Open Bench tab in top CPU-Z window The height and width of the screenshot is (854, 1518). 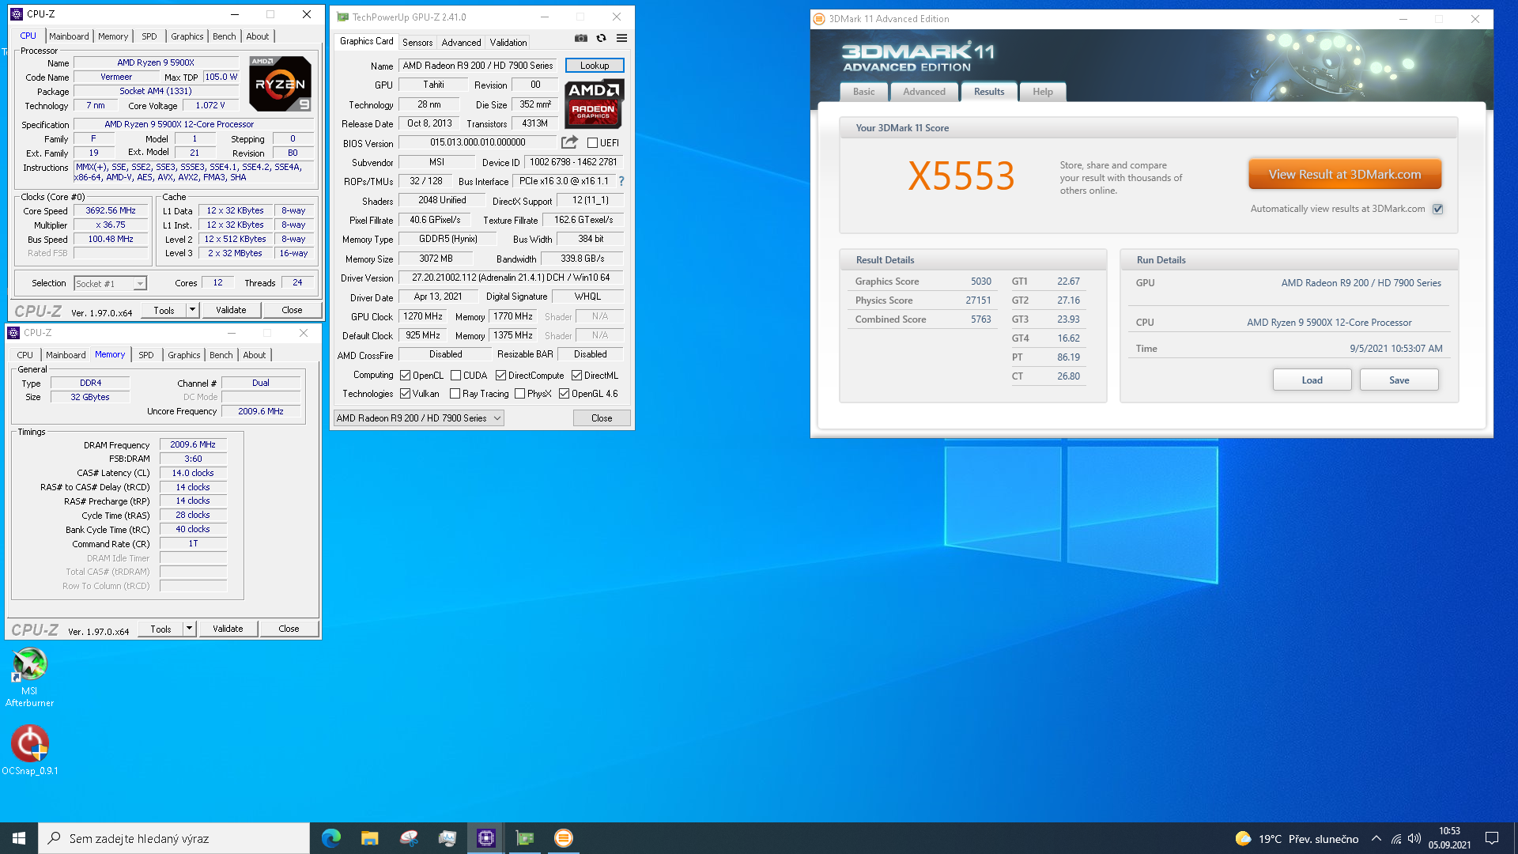(x=225, y=36)
